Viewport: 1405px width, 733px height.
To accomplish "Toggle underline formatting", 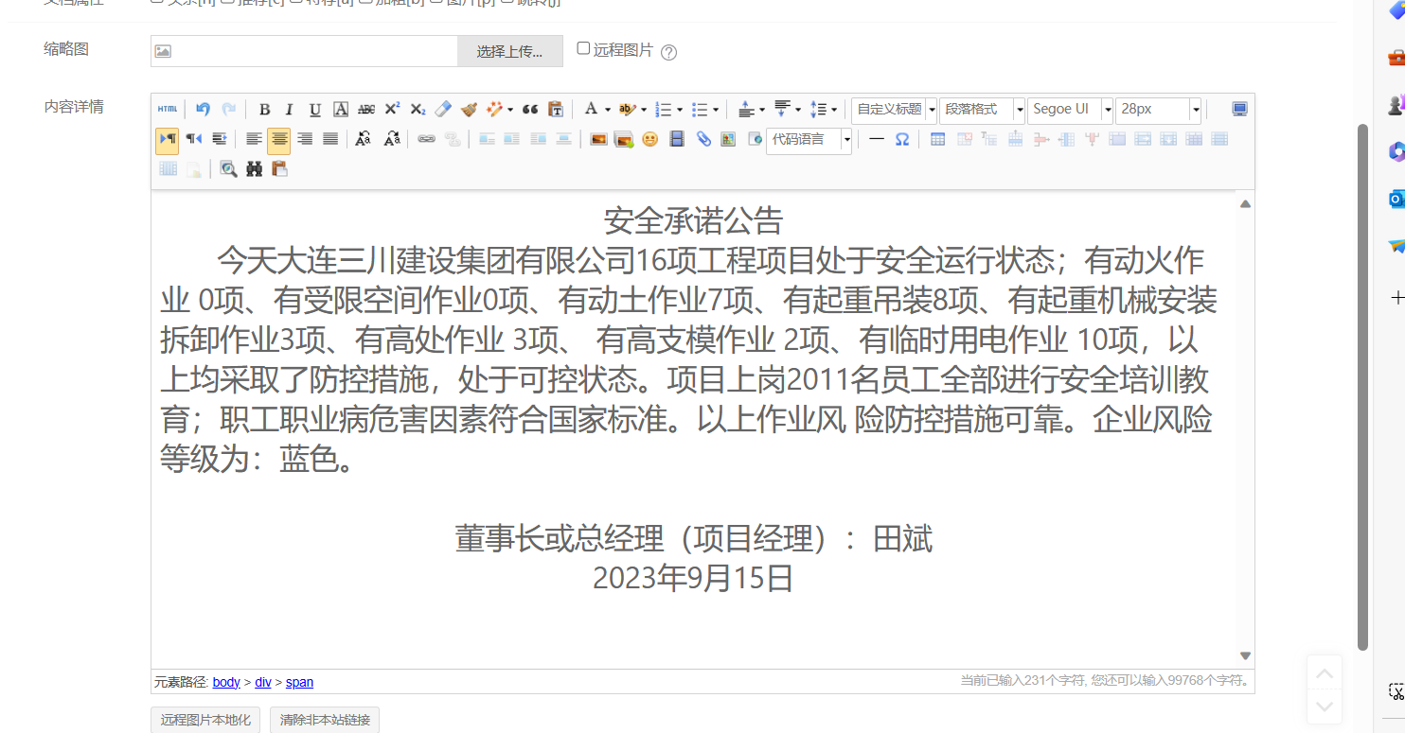I will click(x=315, y=109).
